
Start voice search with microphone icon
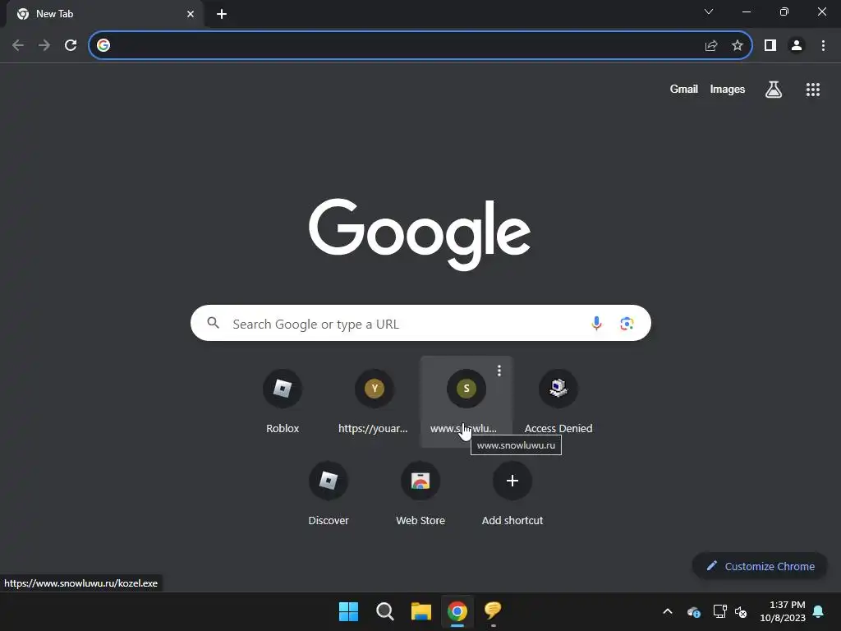596,323
